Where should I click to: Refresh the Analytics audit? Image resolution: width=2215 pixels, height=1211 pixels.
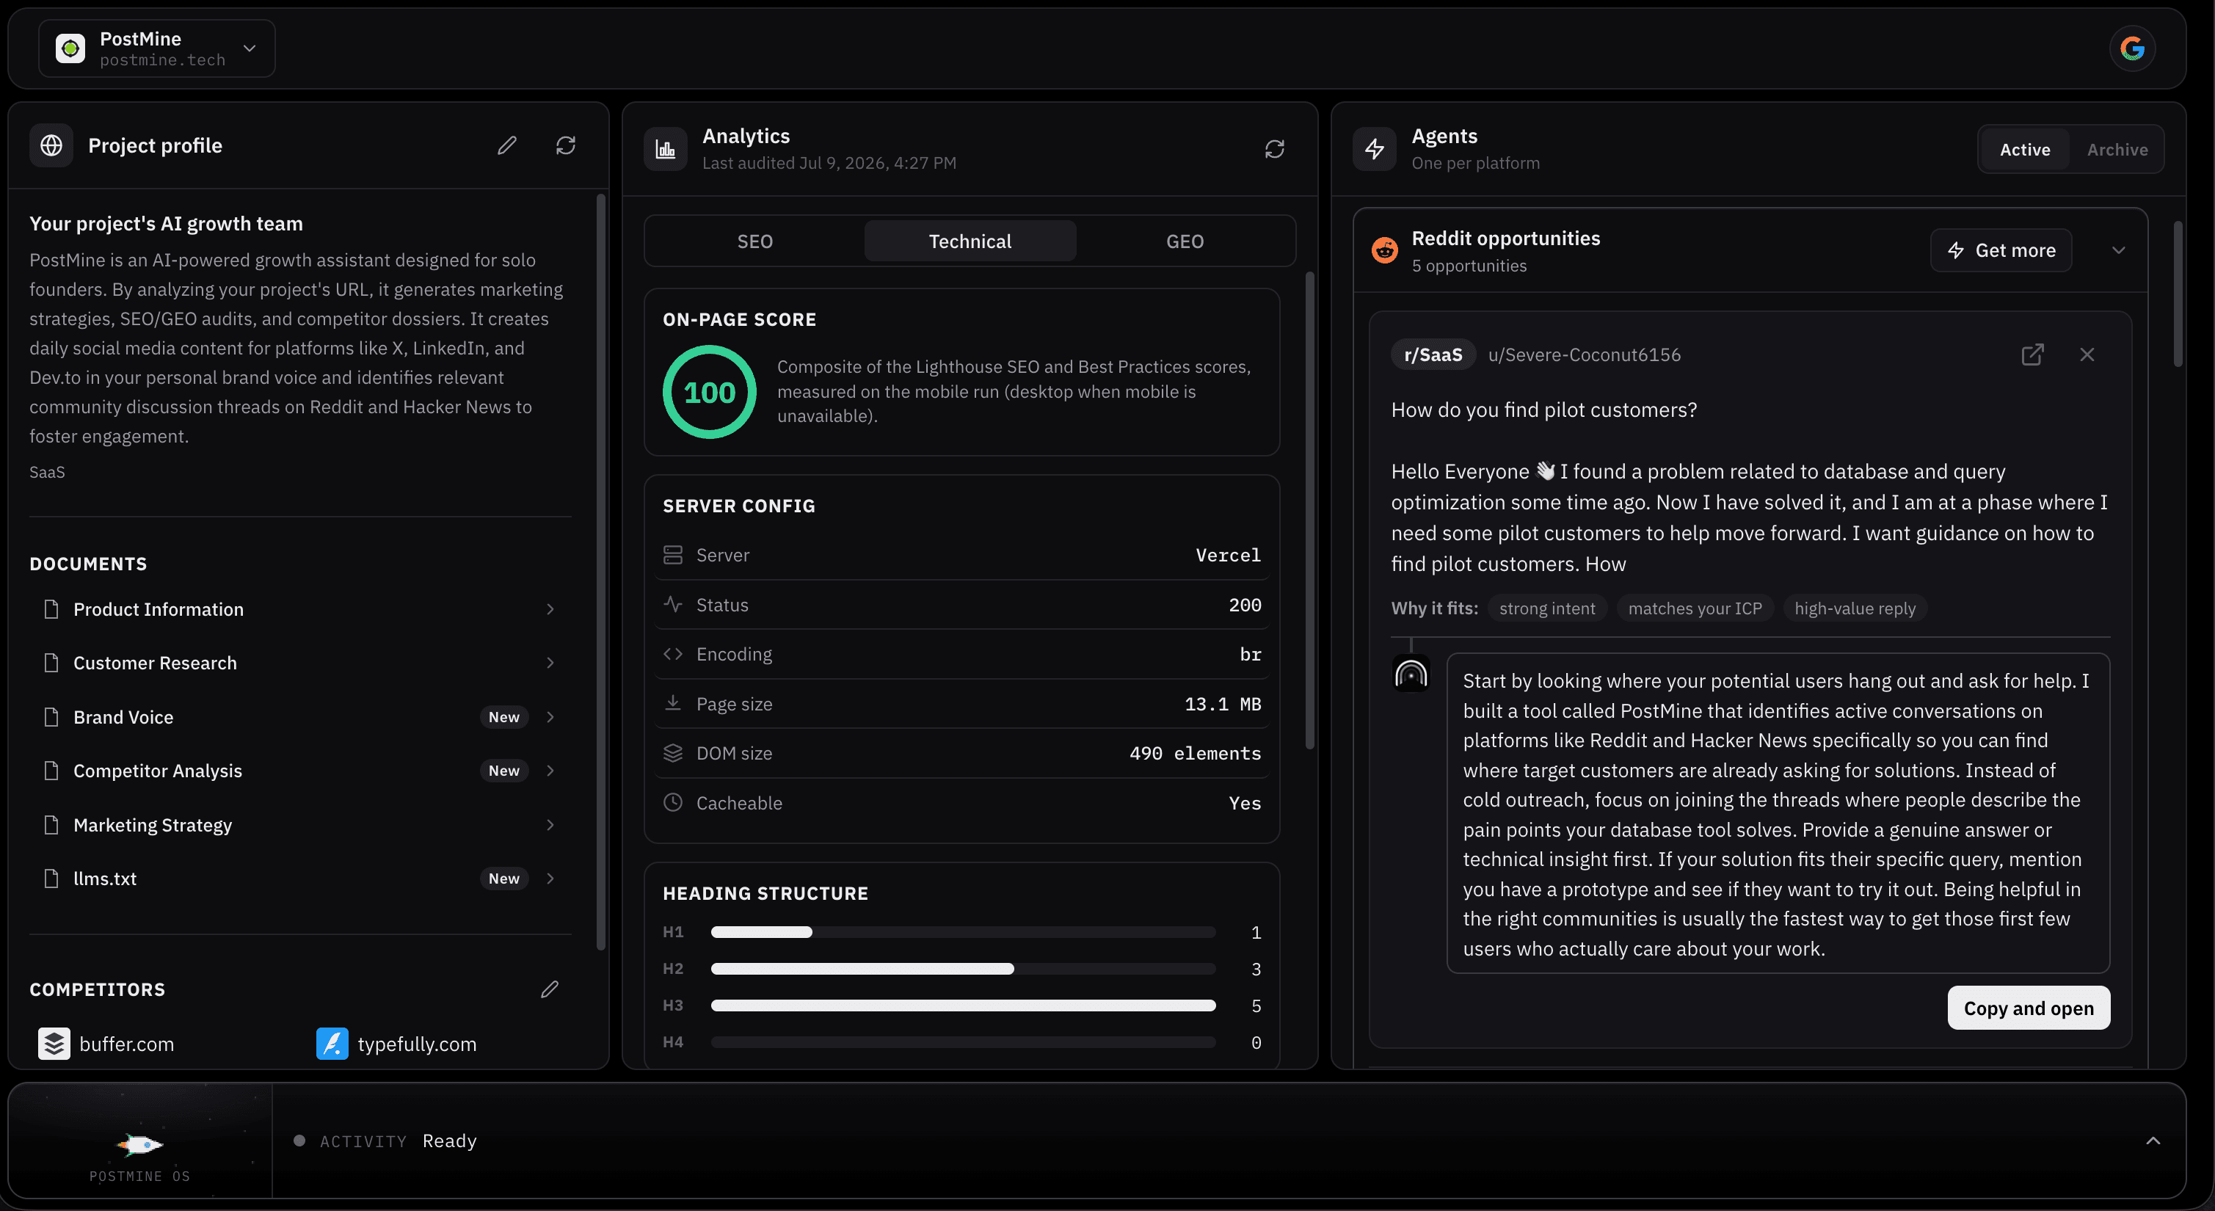click(1274, 149)
